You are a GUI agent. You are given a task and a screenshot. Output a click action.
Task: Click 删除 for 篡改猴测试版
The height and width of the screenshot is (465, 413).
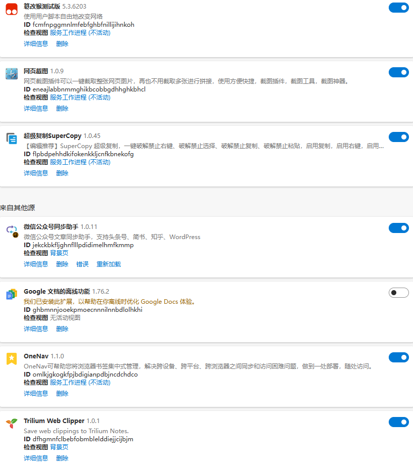(x=62, y=44)
